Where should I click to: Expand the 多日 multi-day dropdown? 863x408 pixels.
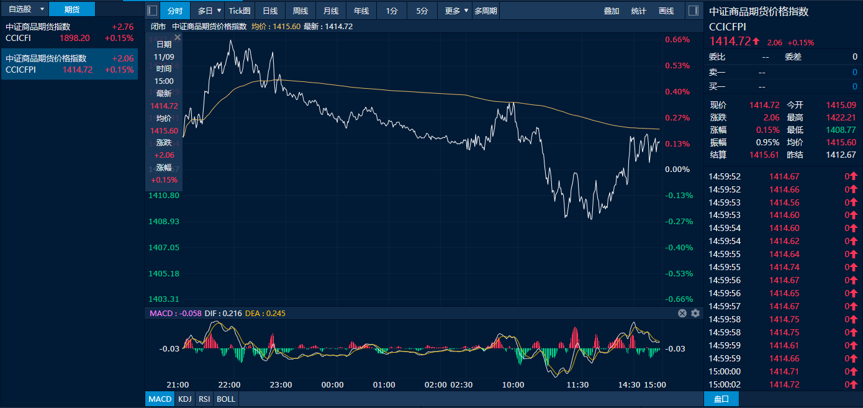coord(210,11)
